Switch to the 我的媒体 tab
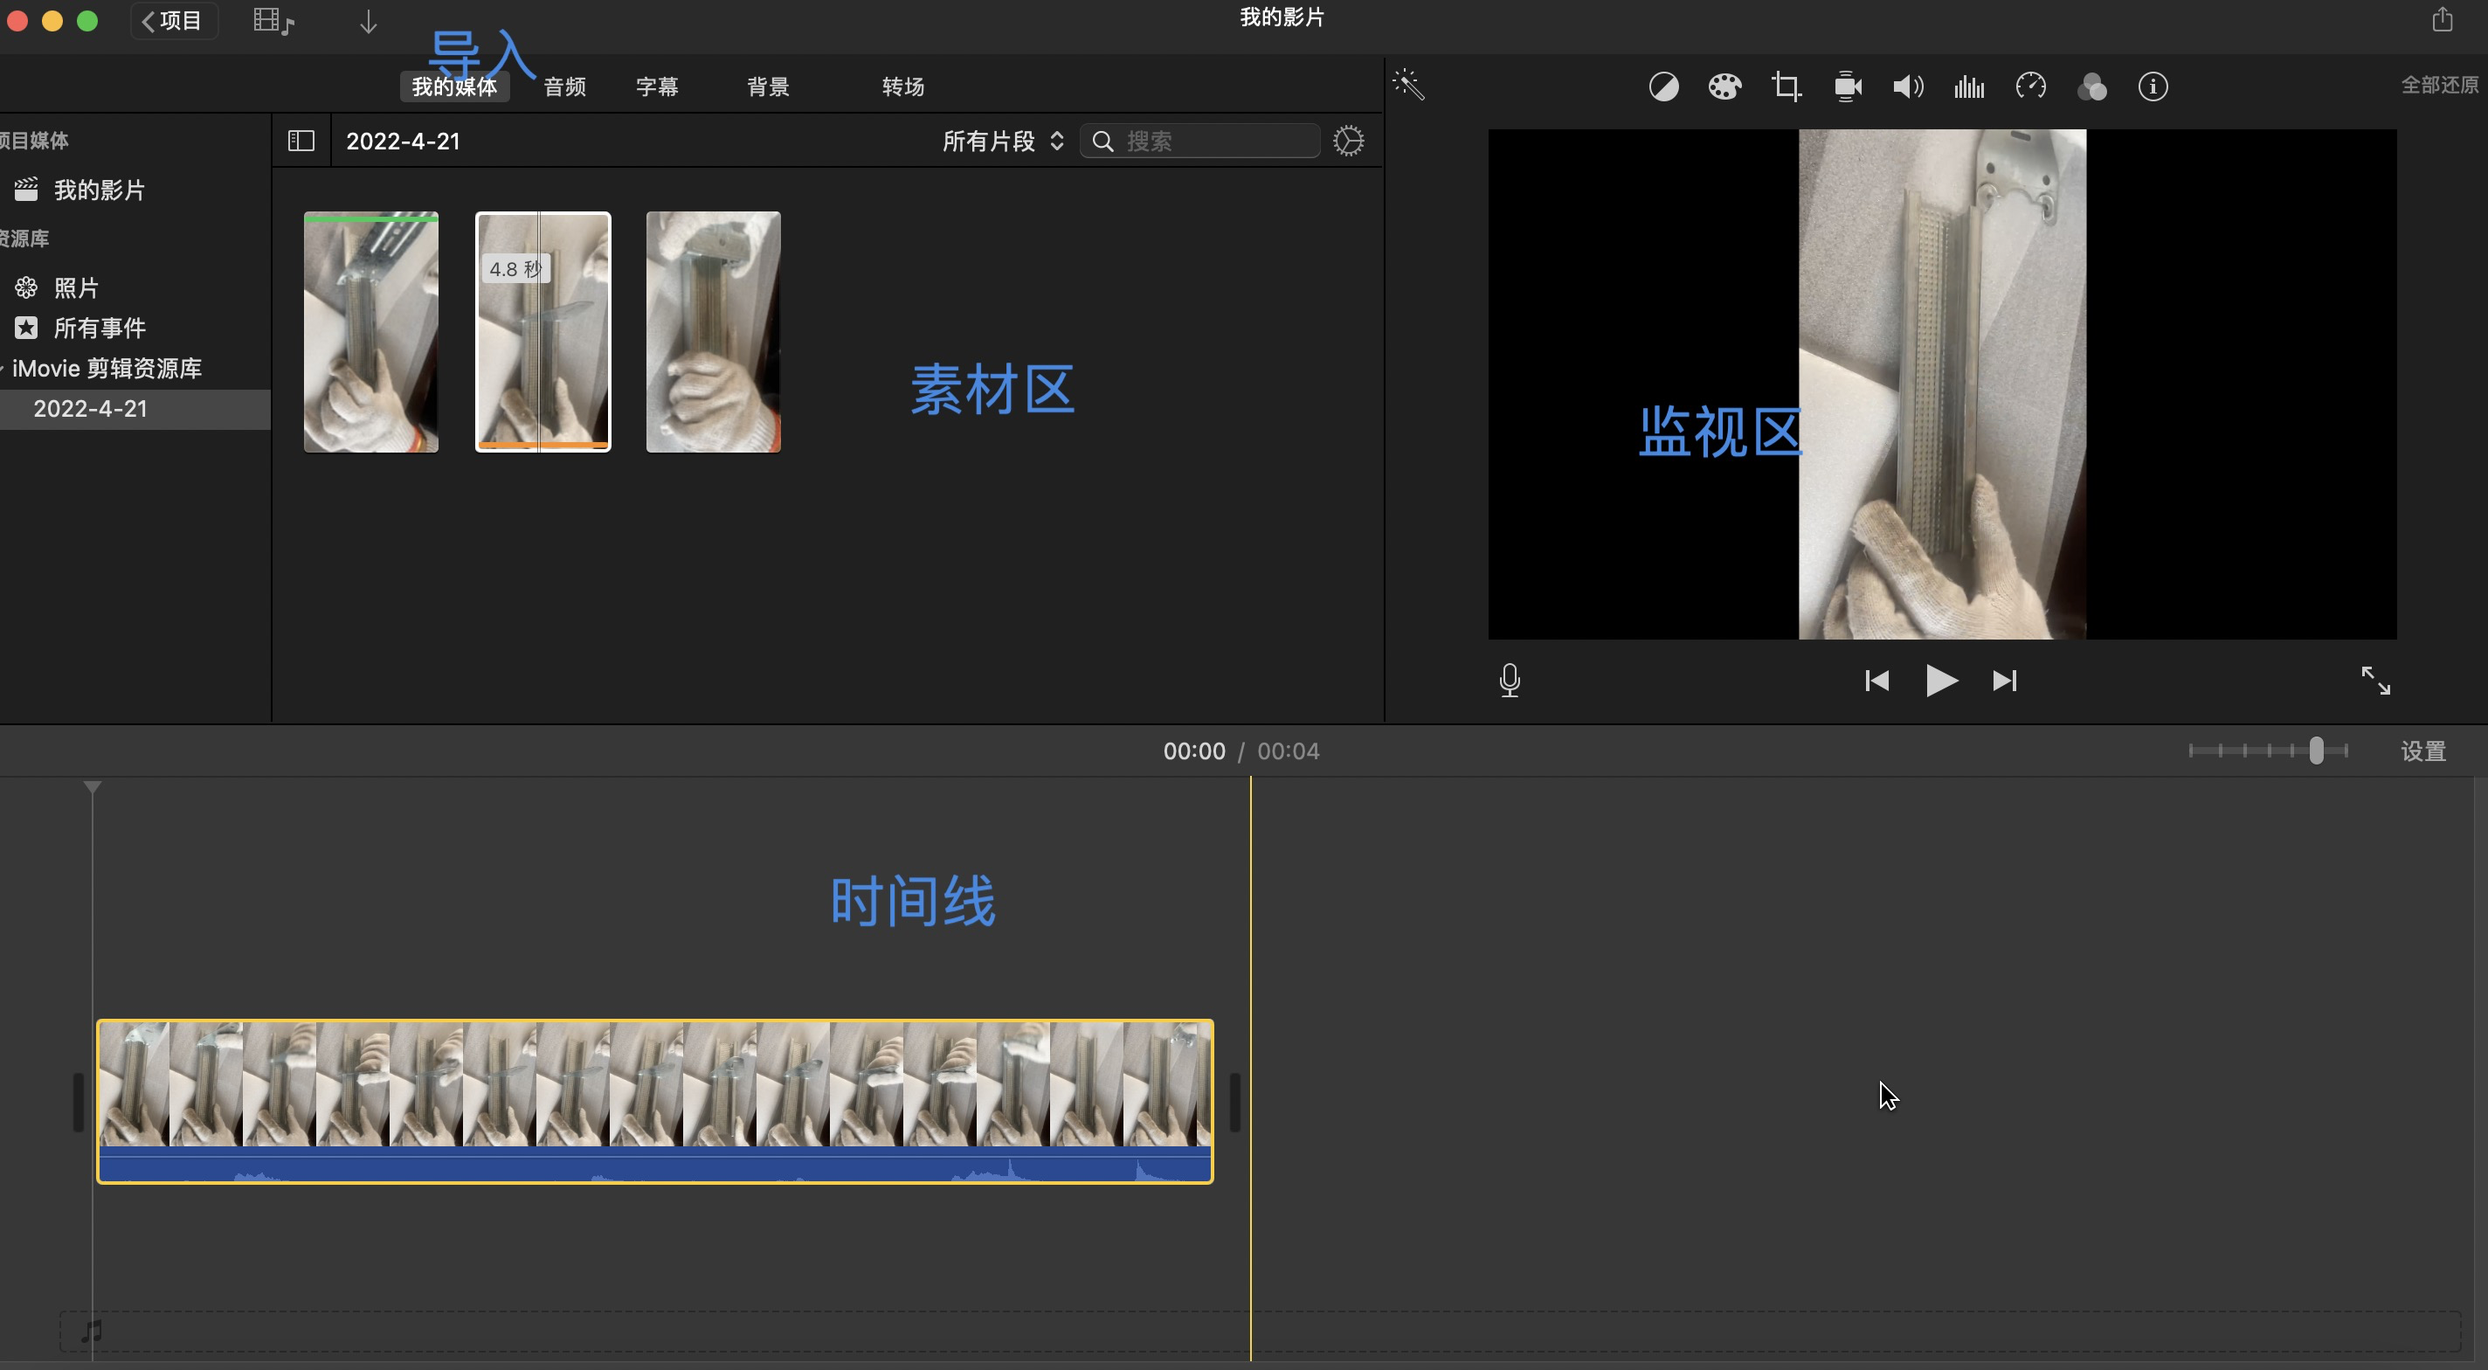 click(454, 87)
